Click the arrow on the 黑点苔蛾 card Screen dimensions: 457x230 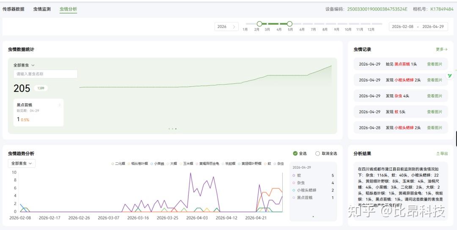coord(60,105)
